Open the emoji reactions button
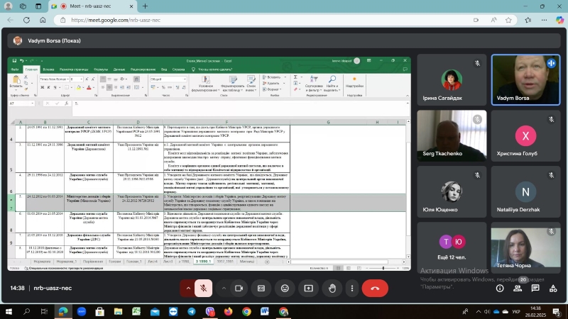Image resolution: width=568 pixels, height=319 pixels. tap(285, 289)
